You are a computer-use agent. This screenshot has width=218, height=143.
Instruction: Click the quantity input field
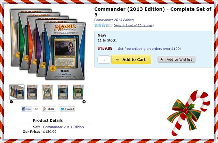[x=104, y=60]
